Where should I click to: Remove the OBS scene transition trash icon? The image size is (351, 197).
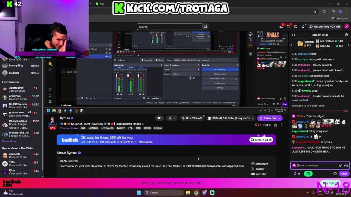click(194, 78)
